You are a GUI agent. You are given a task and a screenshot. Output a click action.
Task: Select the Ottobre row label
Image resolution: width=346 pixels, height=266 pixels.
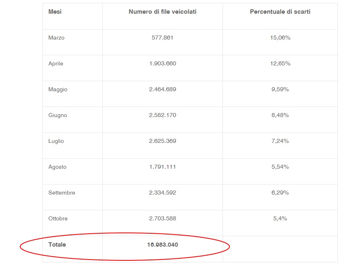coord(58,218)
